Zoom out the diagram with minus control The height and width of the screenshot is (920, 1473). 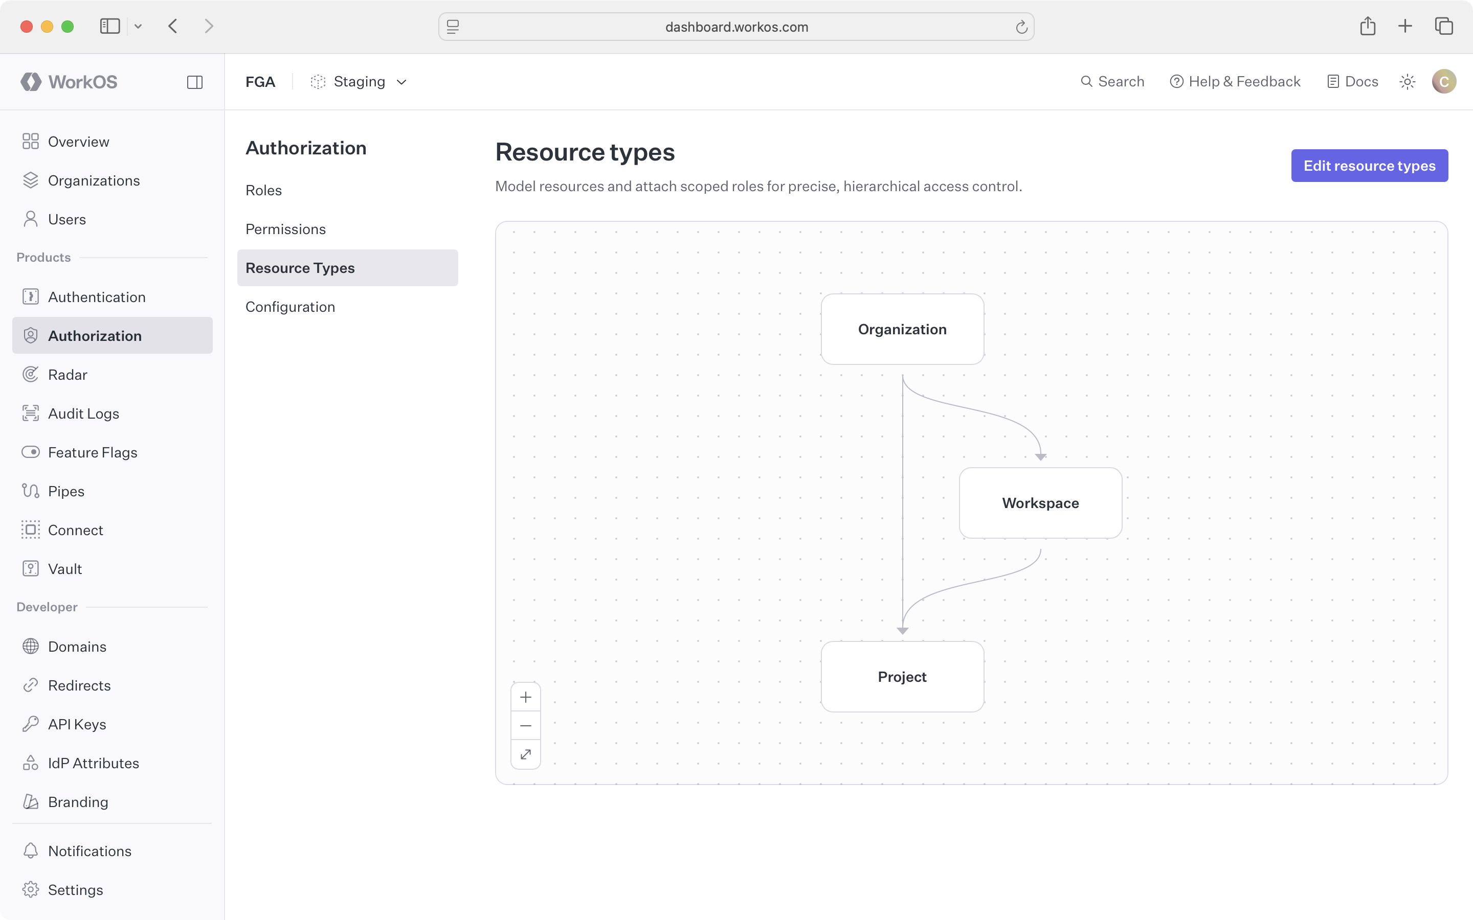click(x=525, y=725)
